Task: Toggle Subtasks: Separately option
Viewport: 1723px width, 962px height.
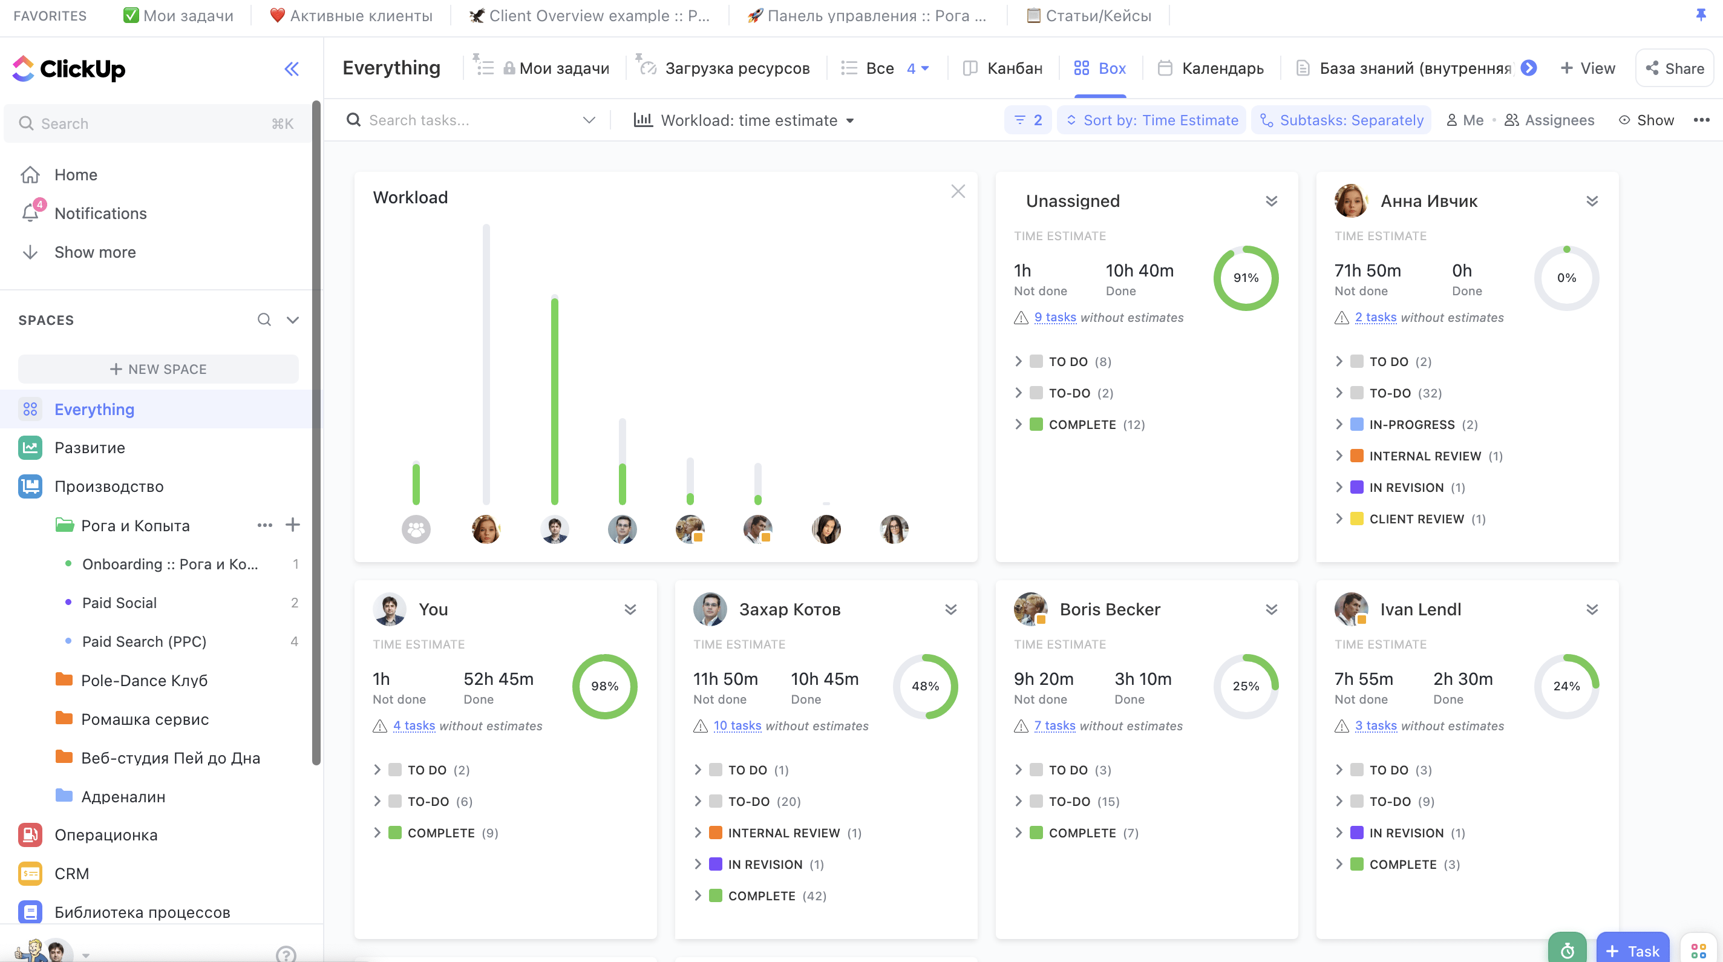Action: [x=1341, y=120]
